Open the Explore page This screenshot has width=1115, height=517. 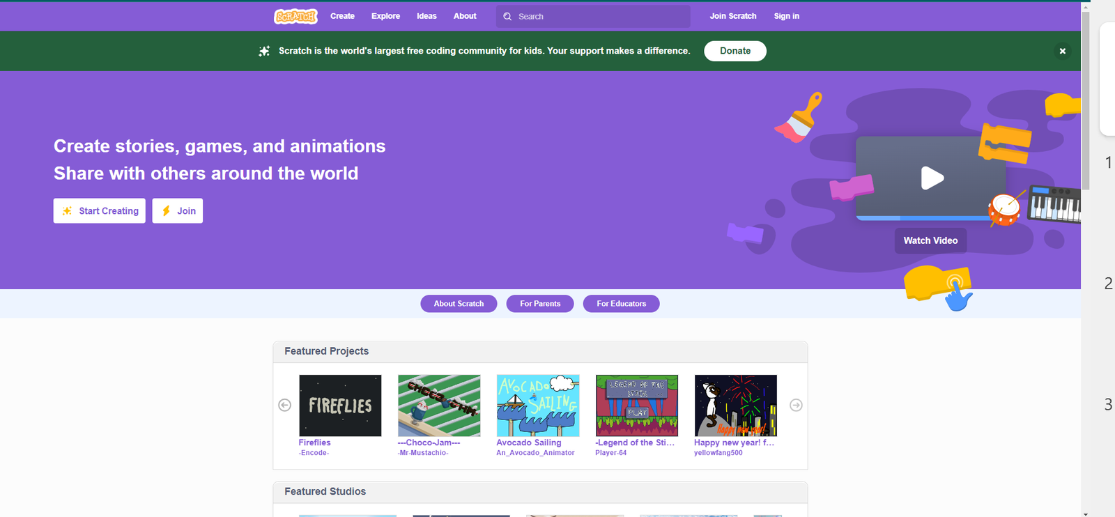(385, 16)
